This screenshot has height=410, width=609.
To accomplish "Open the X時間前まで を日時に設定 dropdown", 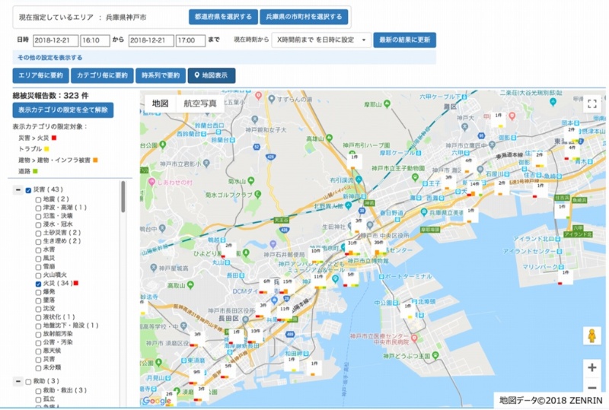I will (x=321, y=40).
